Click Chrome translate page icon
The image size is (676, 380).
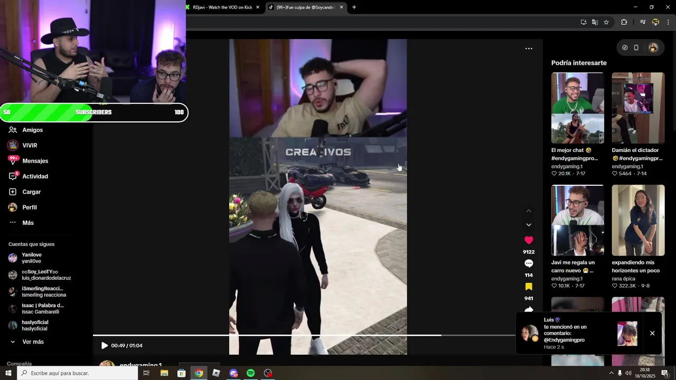(595, 22)
